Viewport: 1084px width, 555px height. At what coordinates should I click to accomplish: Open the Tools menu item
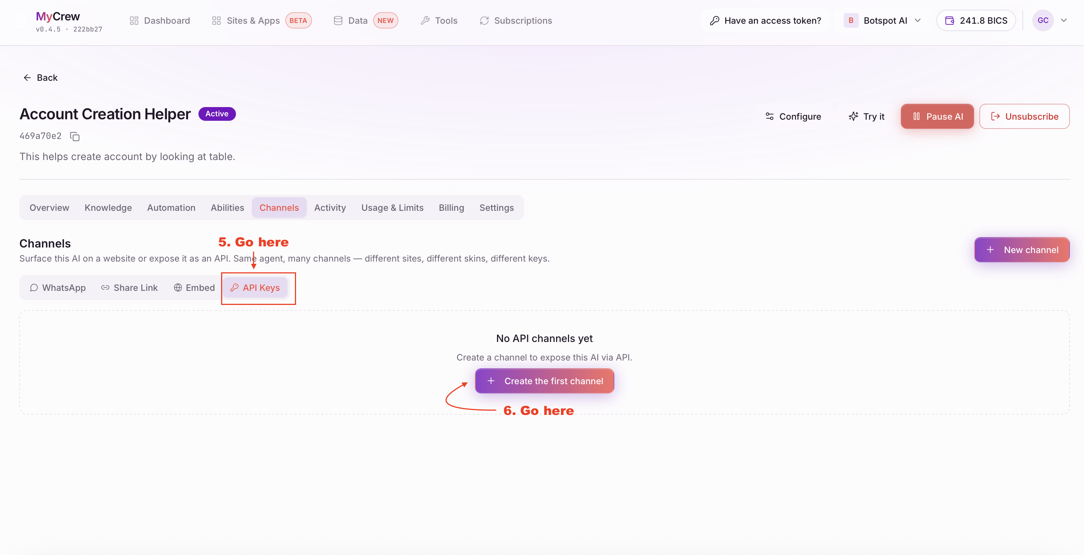(439, 21)
